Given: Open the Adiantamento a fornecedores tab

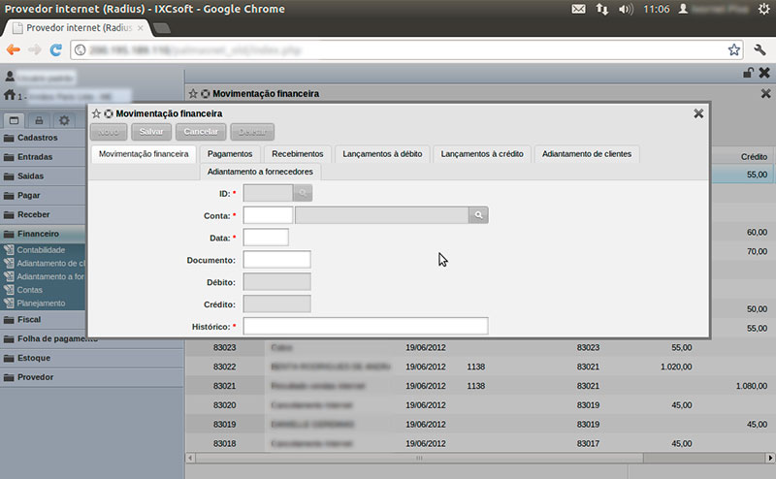Looking at the screenshot, I should [x=260, y=172].
